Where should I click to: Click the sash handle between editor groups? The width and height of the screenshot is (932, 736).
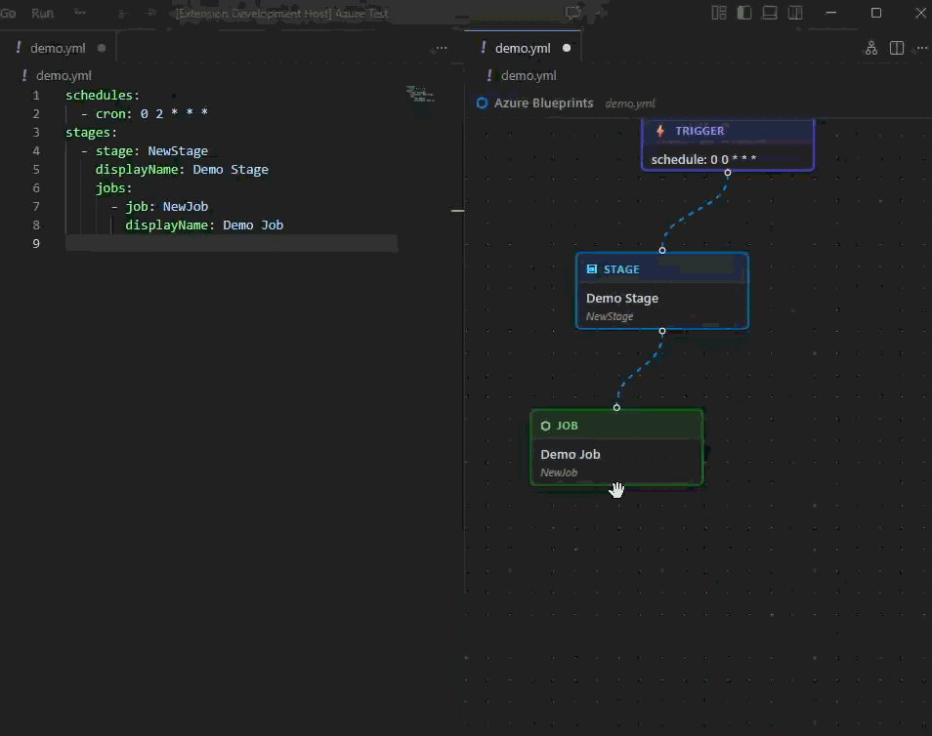[x=457, y=210]
